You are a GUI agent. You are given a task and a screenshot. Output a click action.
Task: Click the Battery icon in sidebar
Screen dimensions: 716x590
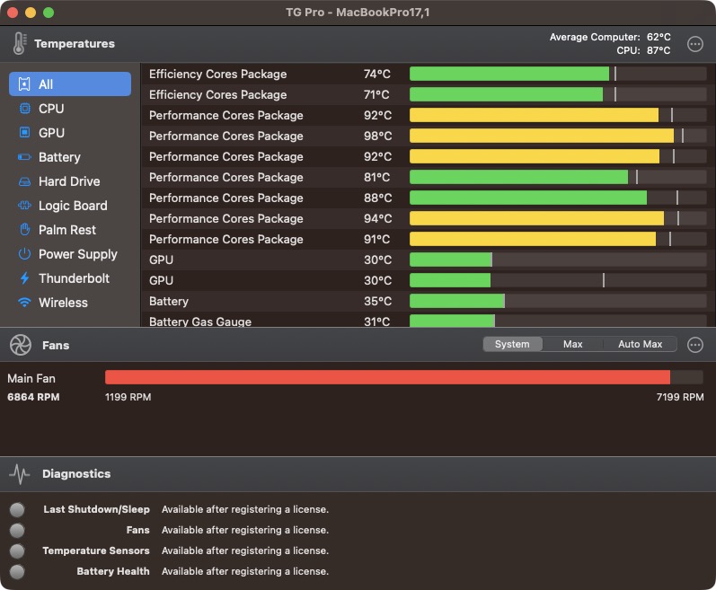coord(24,157)
